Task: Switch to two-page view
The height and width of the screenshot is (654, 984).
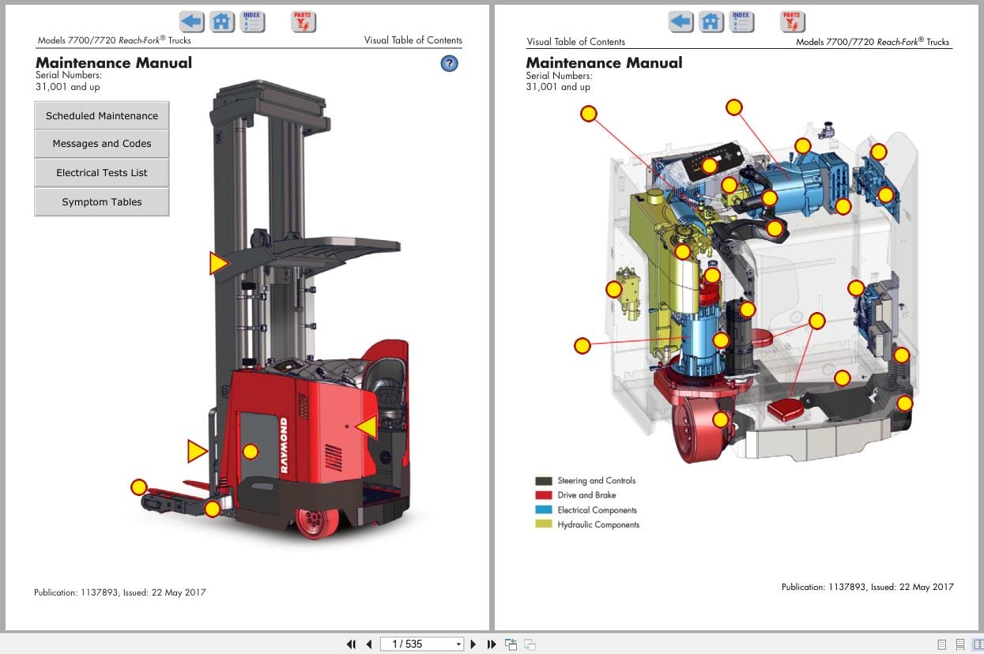Action: point(977,645)
